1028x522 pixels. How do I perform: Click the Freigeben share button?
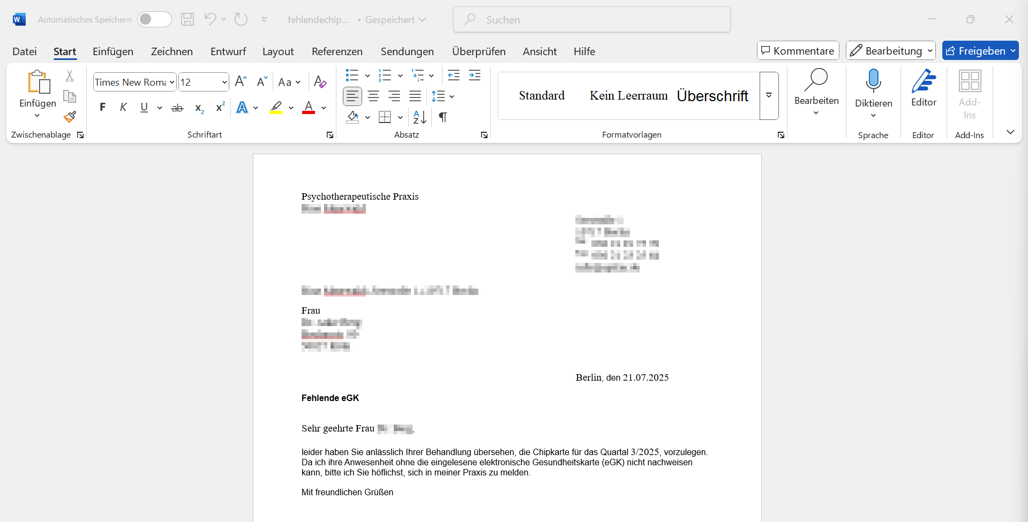[x=980, y=51]
